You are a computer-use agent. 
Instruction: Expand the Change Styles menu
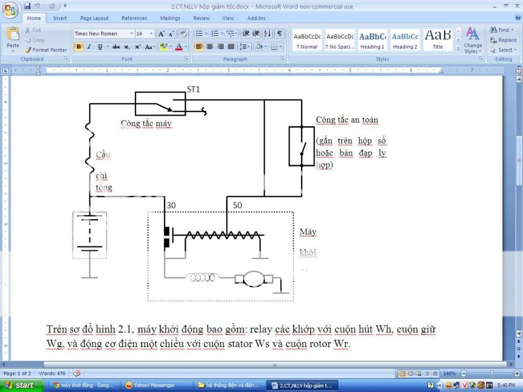pos(472,41)
